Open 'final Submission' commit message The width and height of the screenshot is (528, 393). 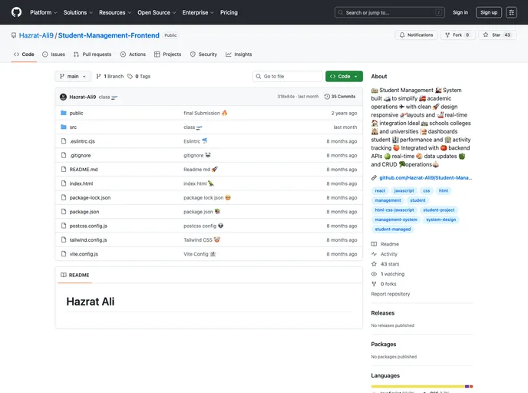[202, 113]
